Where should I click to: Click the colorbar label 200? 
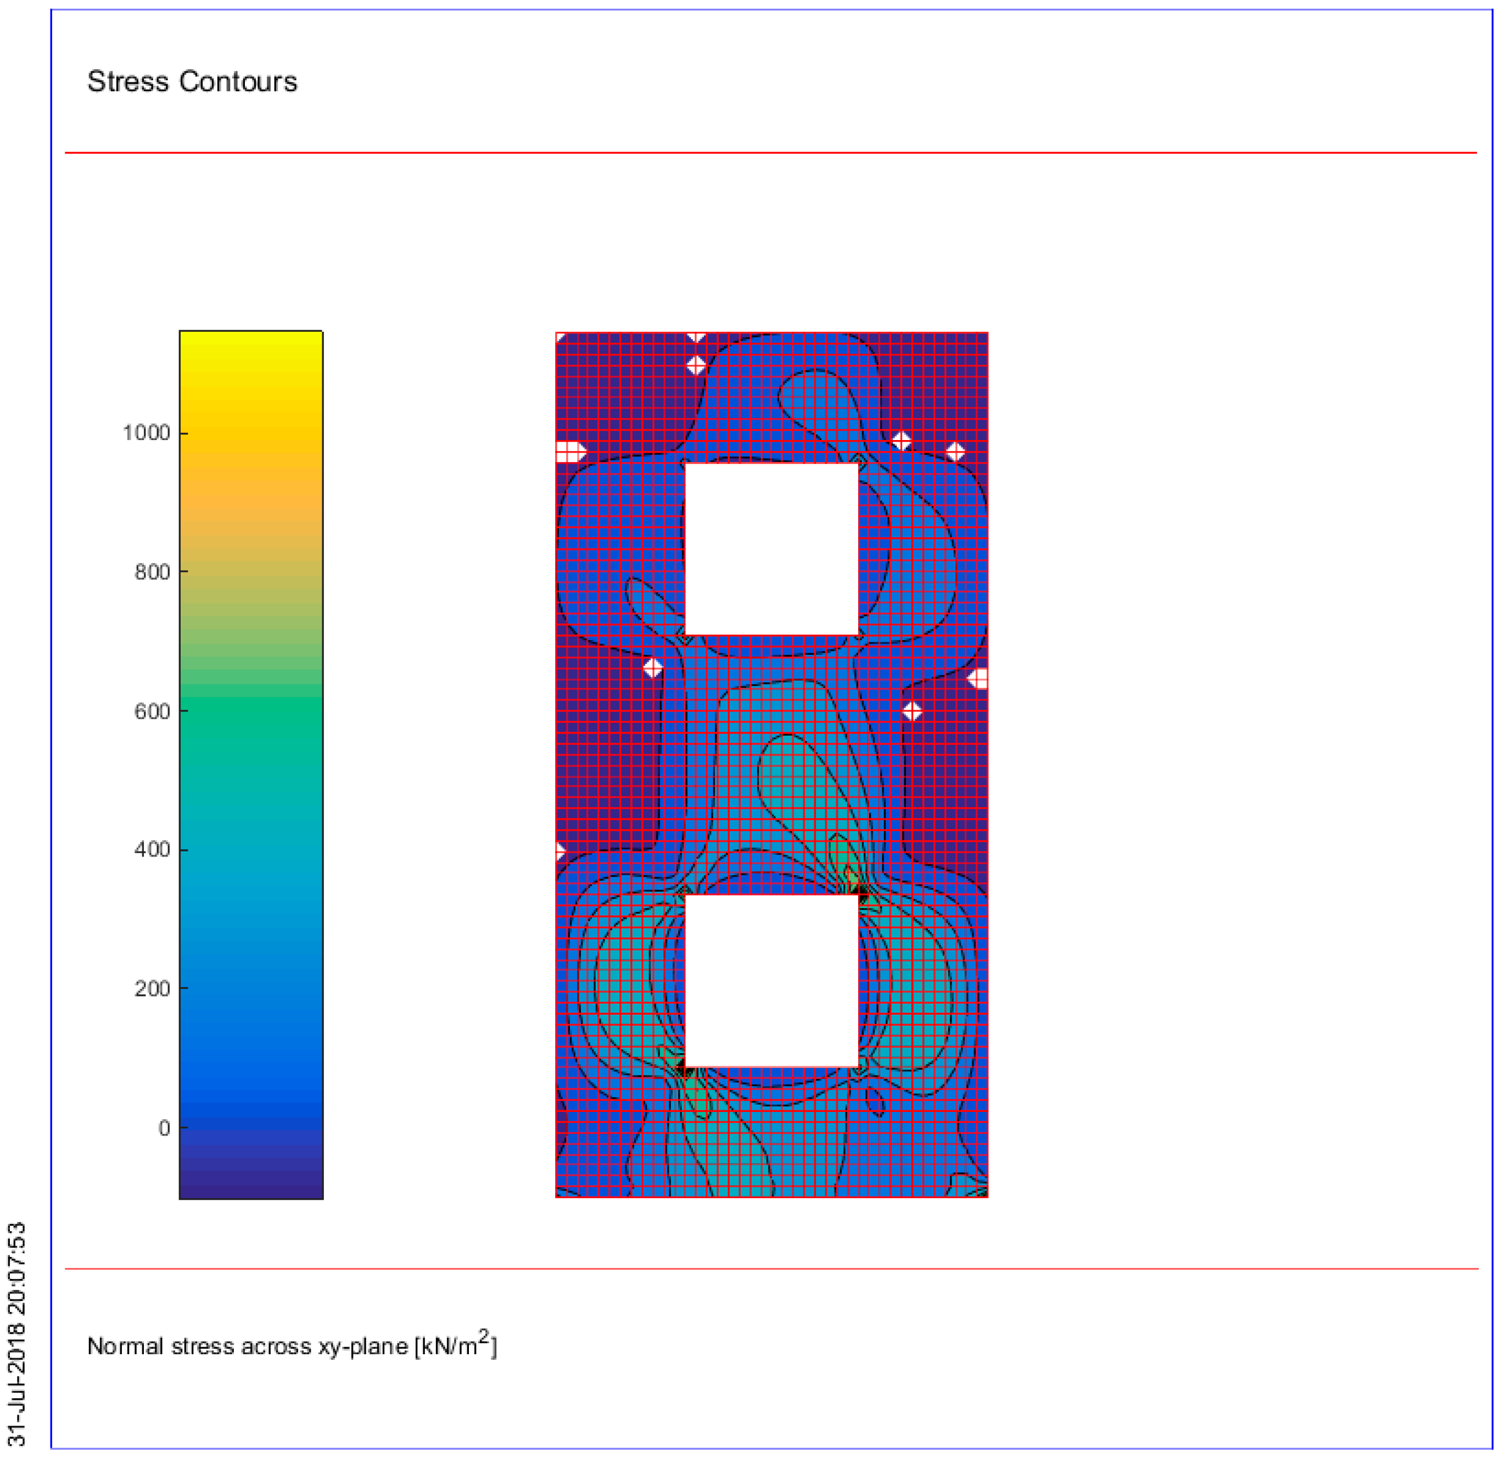(152, 989)
